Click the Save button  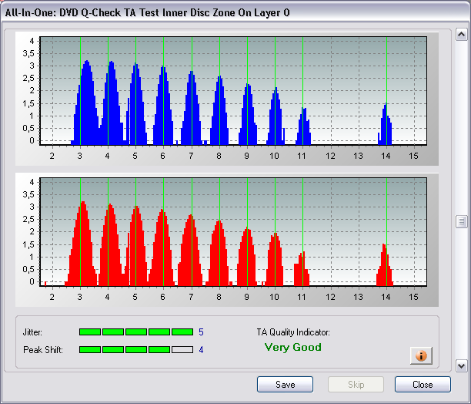[x=285, y=385]
